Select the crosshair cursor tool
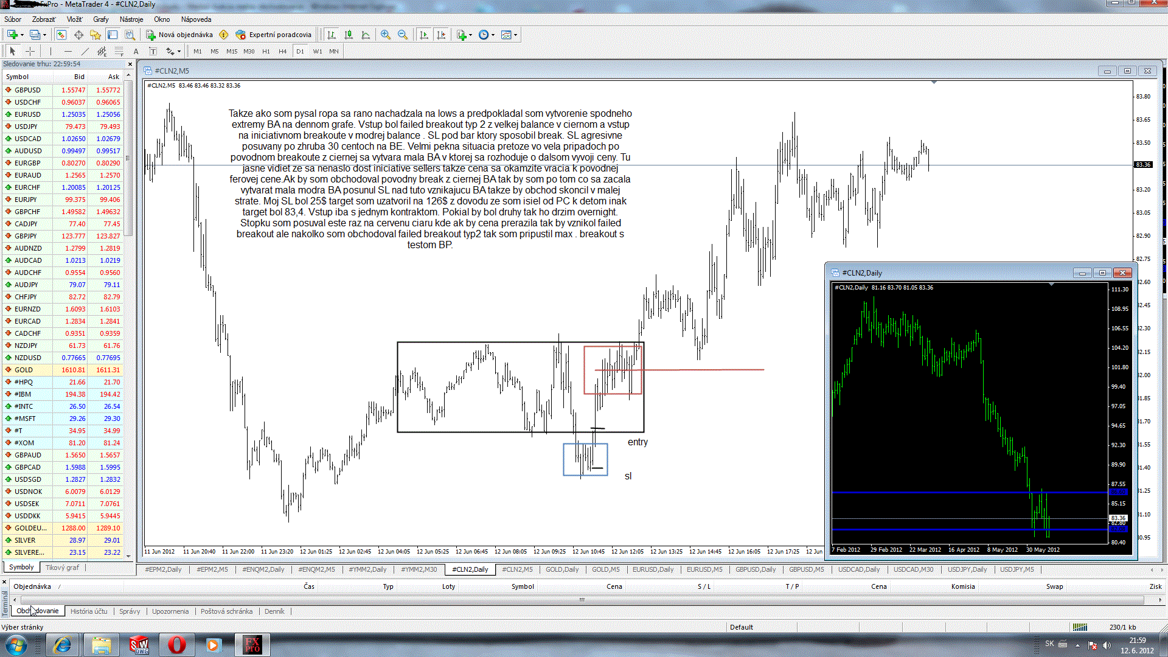This screenshot has height=657, width=1168. tap(30, 51)
